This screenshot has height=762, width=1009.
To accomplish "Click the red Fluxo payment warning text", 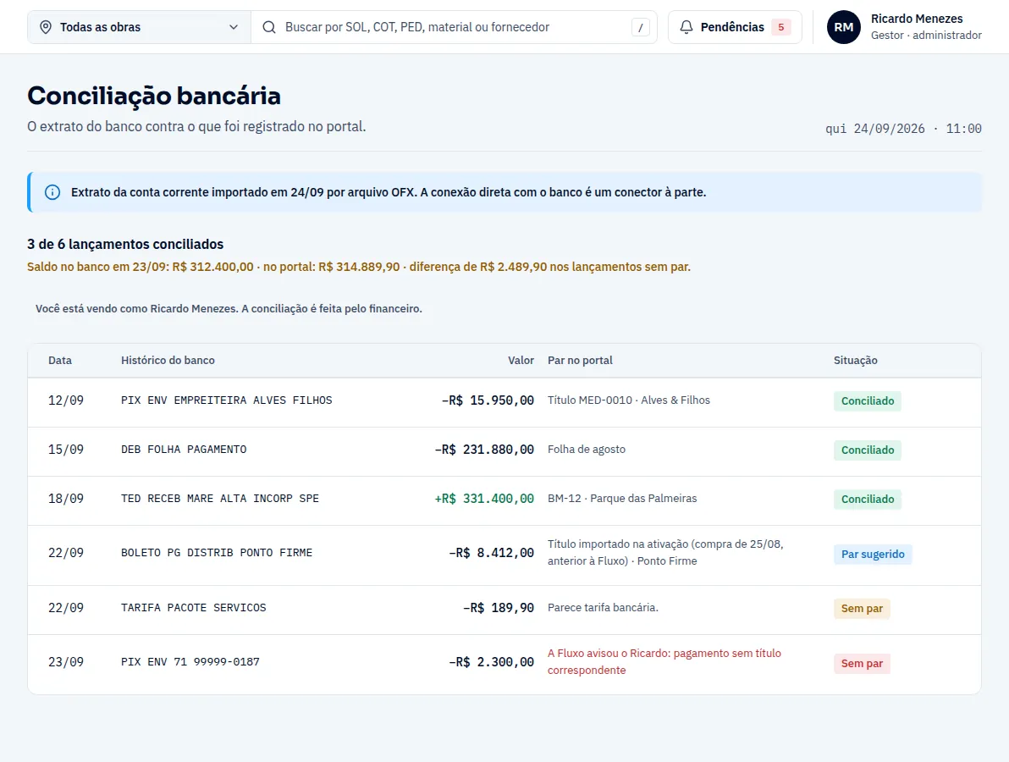I will (x=664, y=661).
